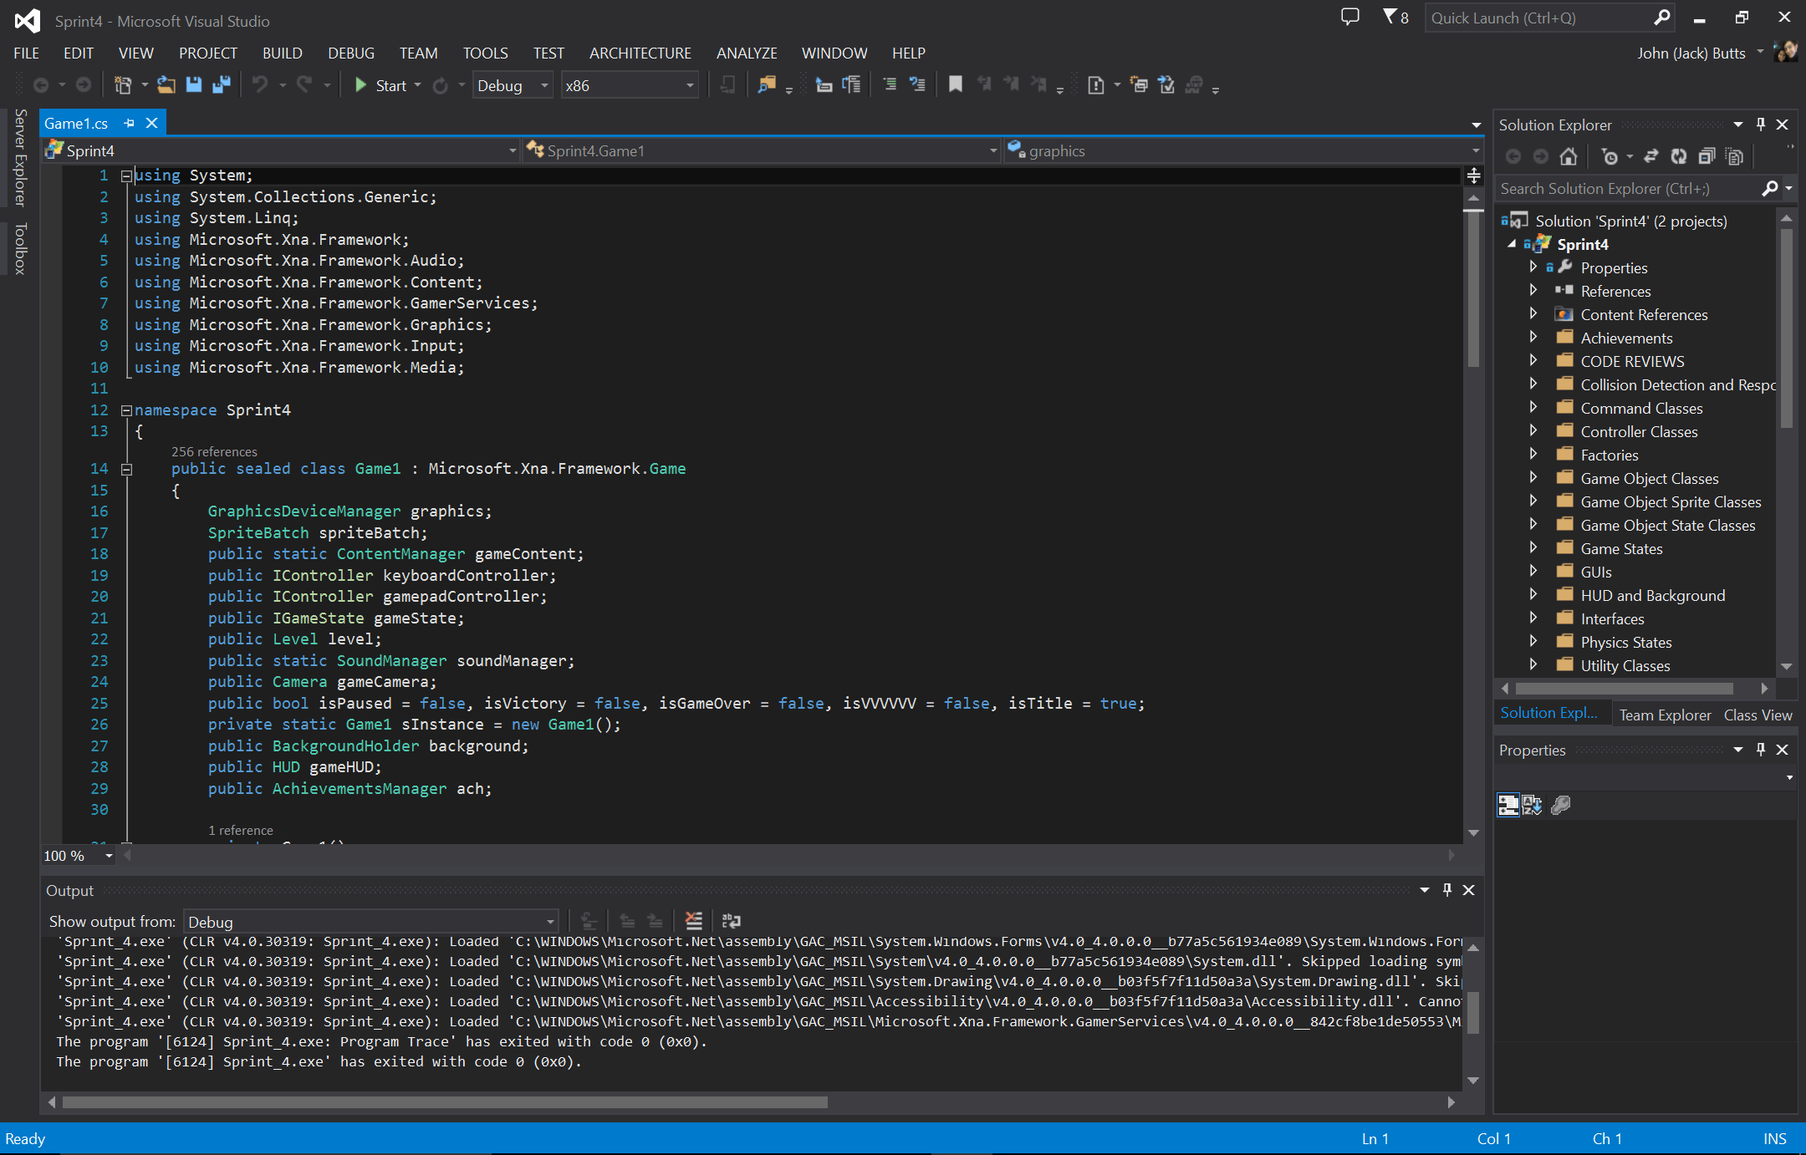This screenshot has width=1806, height=1155.
Task: Click the Undo arrow icon
Action: (260, 85)
